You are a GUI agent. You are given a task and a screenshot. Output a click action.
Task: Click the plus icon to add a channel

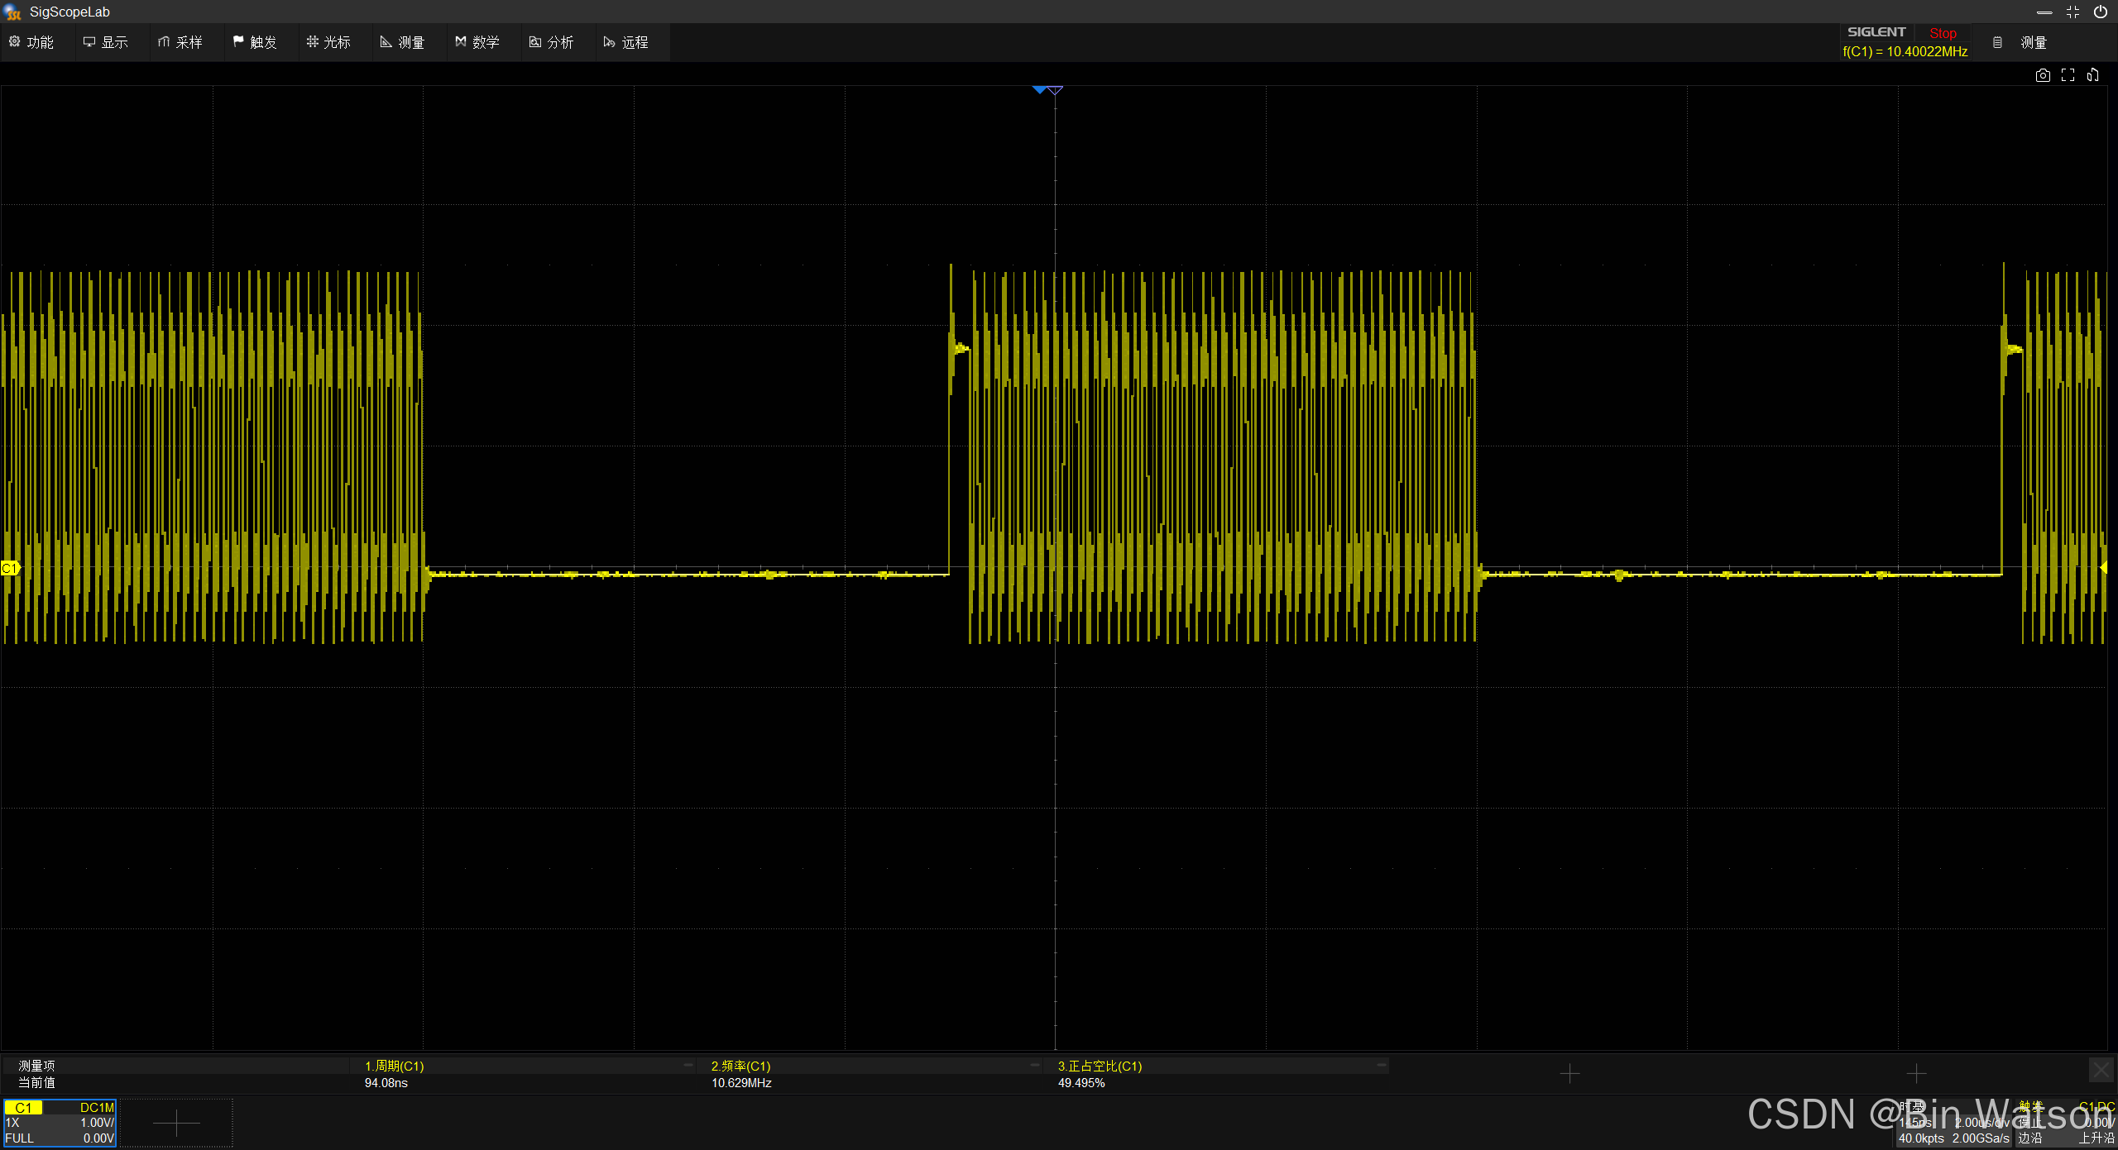coord(176,1124)
